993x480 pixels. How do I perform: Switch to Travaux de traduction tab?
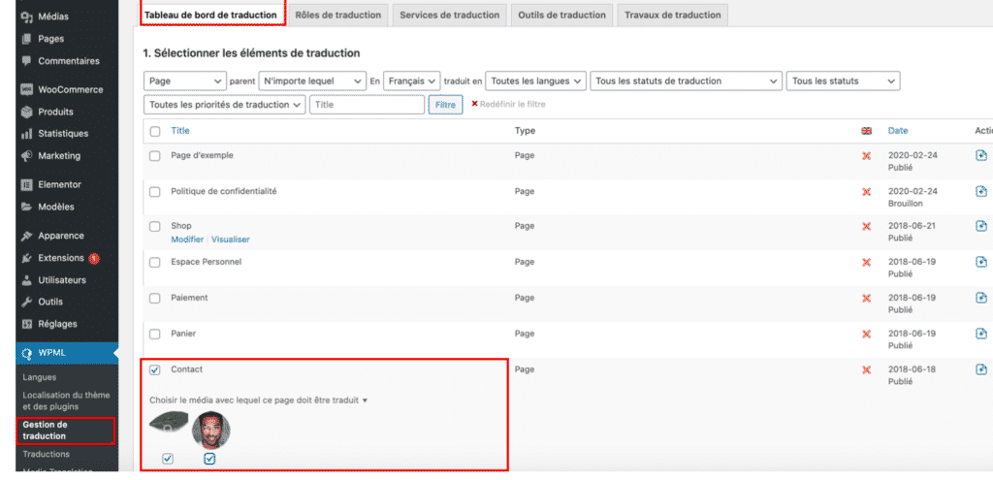[673, 15]
